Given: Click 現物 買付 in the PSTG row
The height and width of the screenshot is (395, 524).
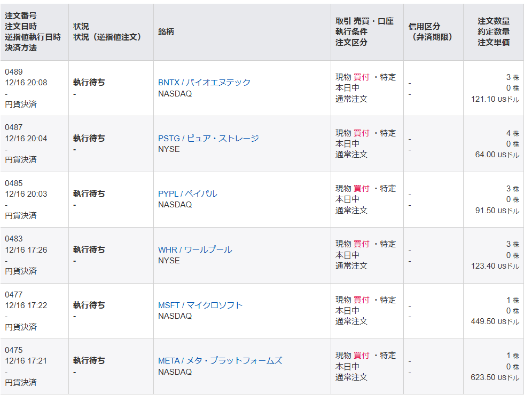Looking at the screenshot, I should click(353, 133).
